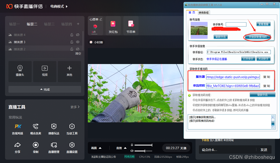The height and width of the screenshot is (163, 280).
Task: Open 发红包 red packet tool
Action: [113, 26]
